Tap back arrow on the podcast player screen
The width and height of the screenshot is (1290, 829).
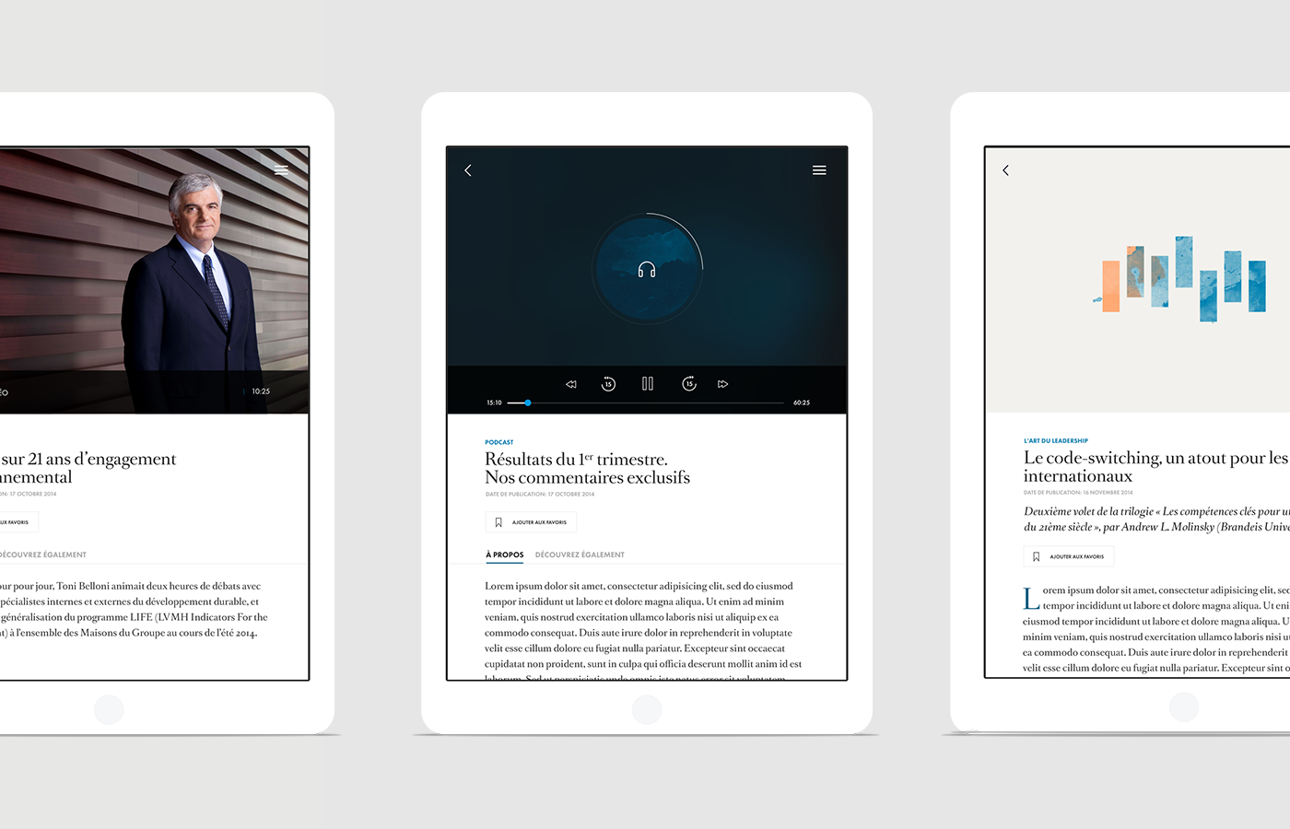[468, 170]
